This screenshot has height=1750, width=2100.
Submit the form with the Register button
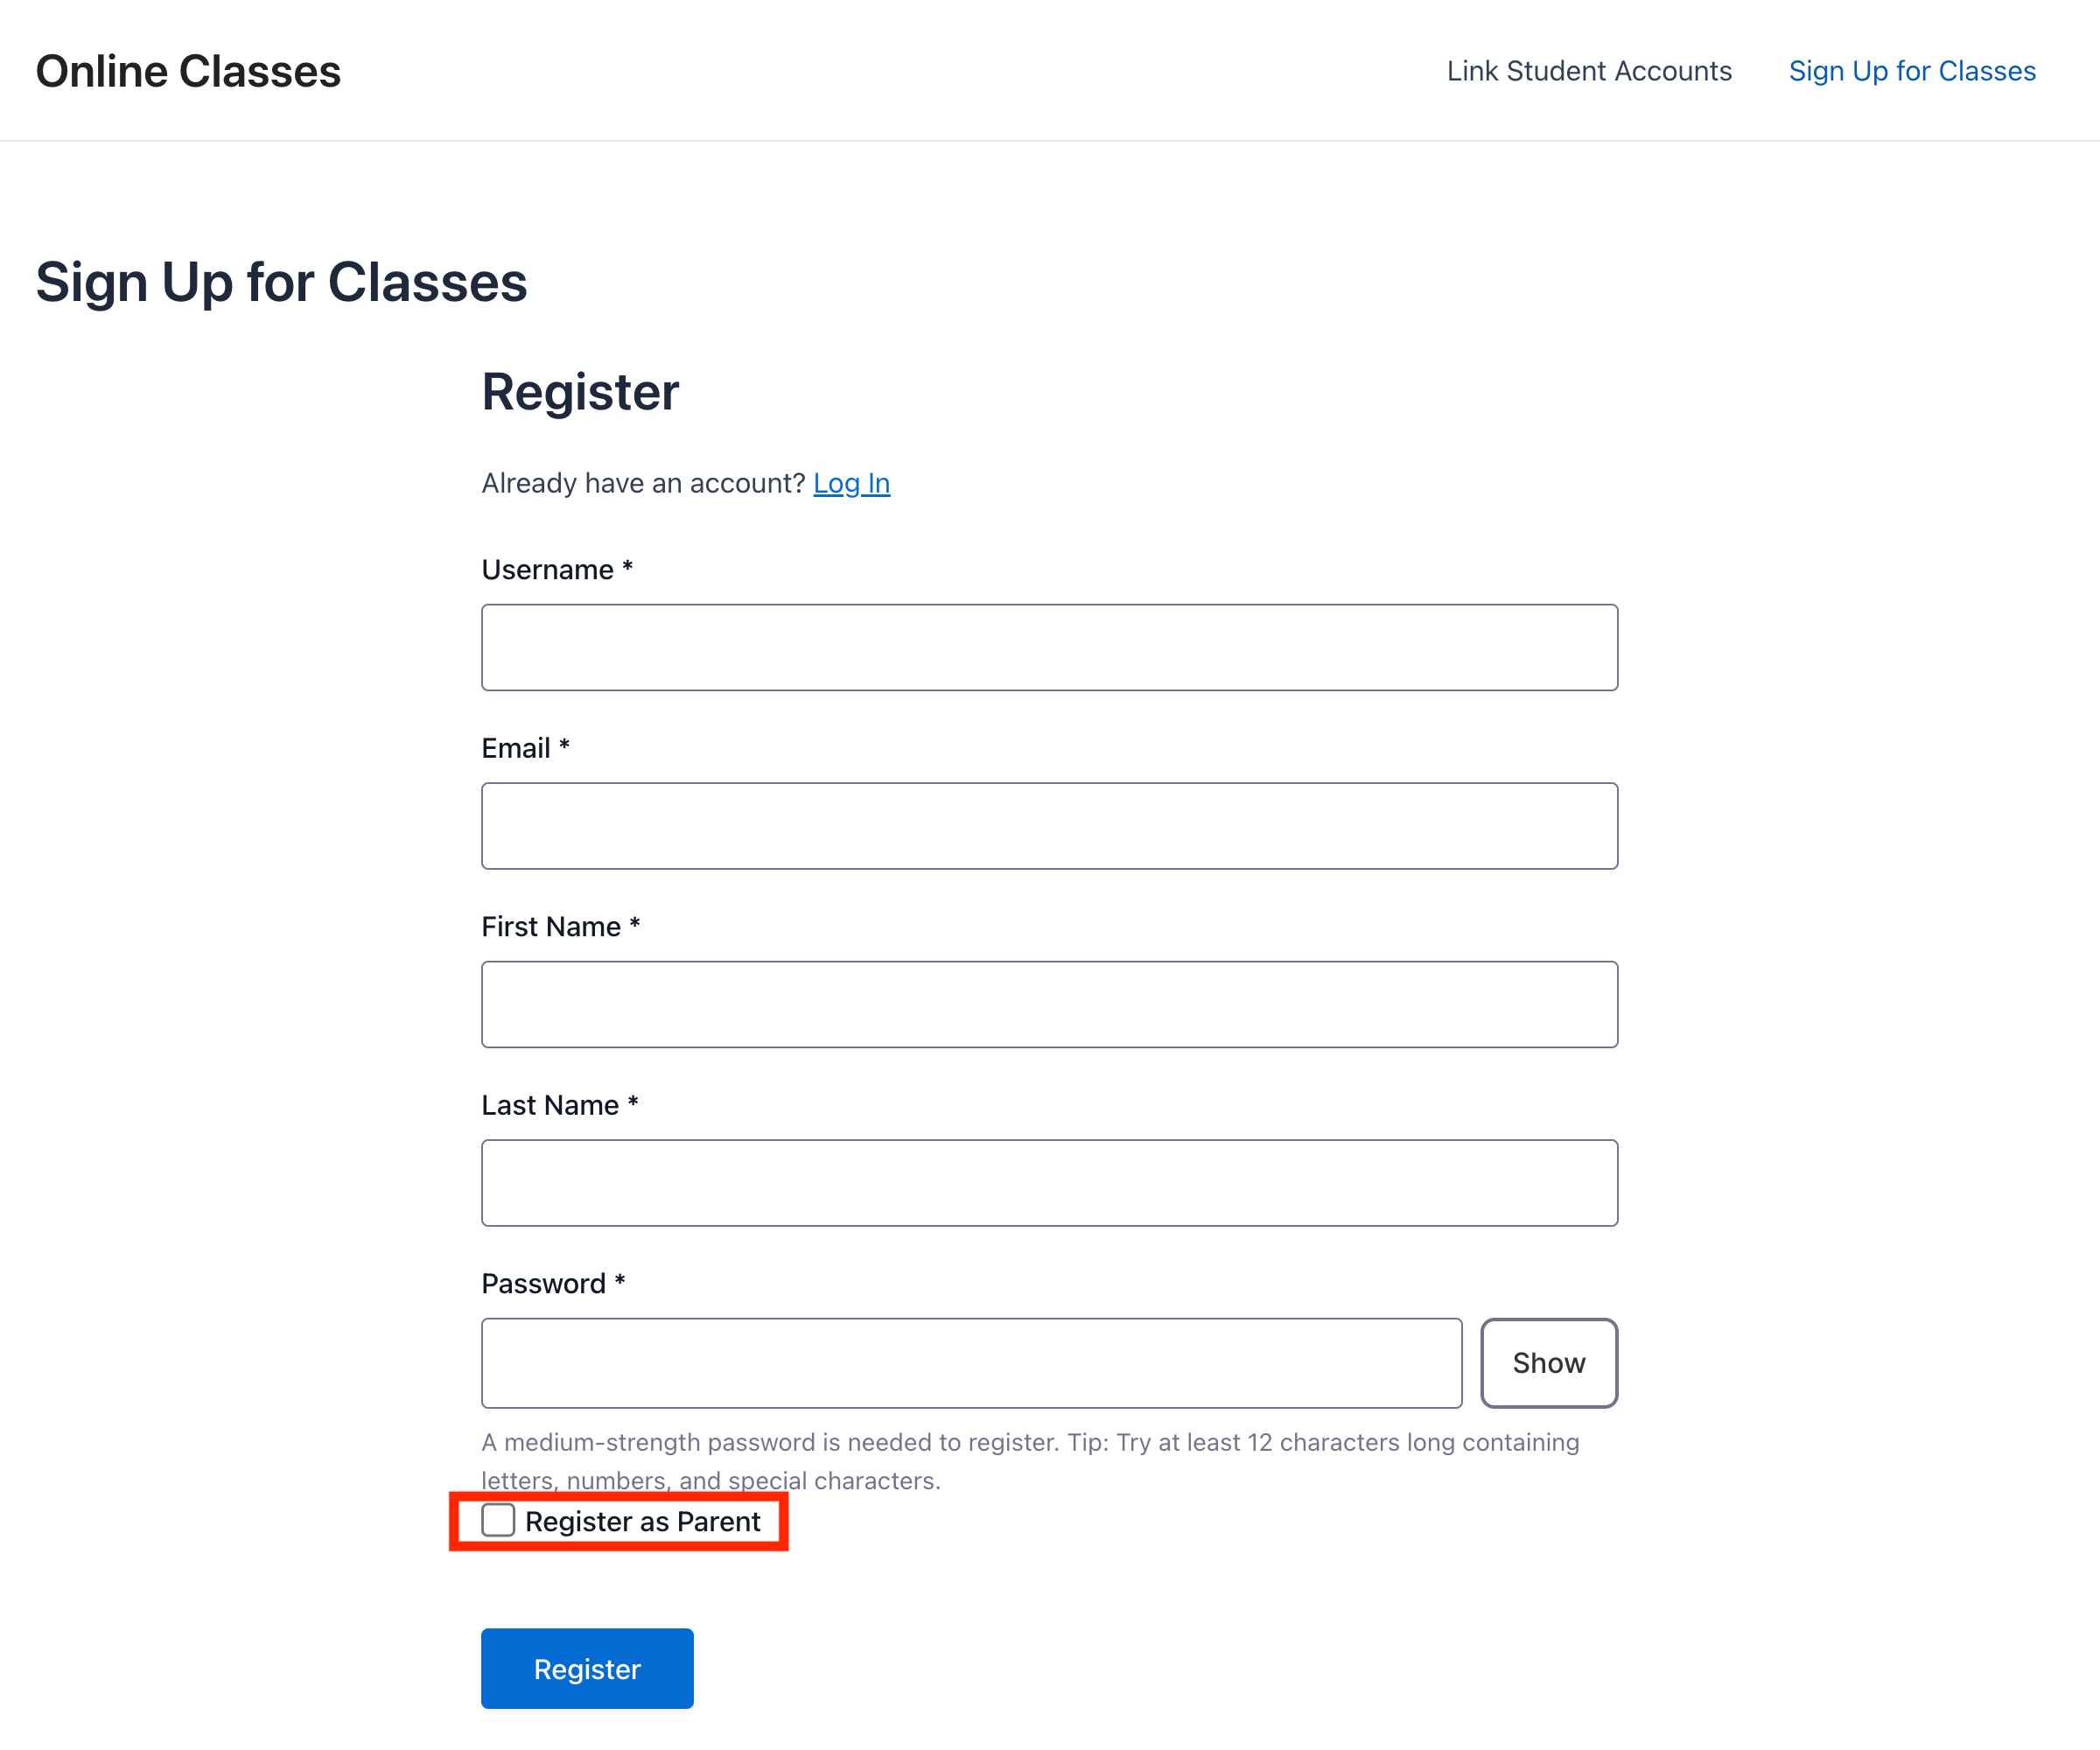coord(586,1668)
